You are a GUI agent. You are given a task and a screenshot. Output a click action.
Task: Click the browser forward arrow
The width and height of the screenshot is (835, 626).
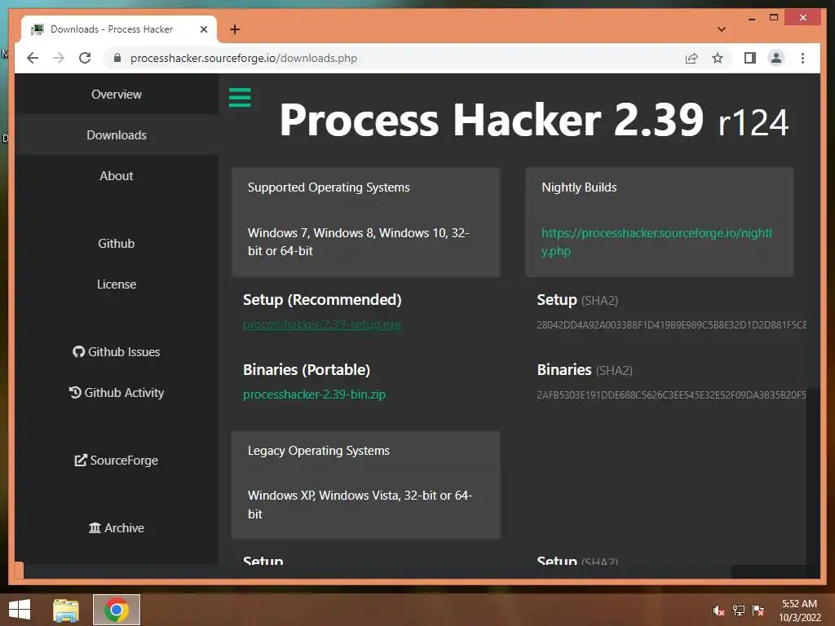[x=59, y=58]
